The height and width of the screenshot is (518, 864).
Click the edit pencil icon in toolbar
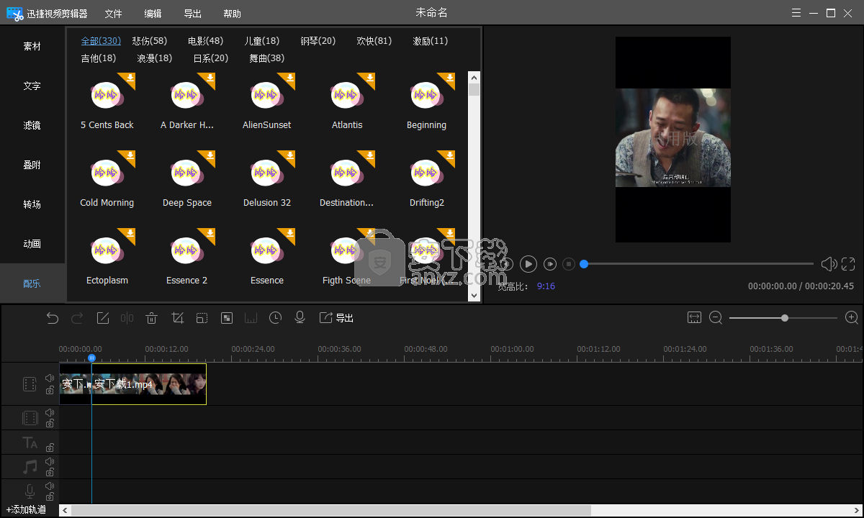click(x=103, y=318)
